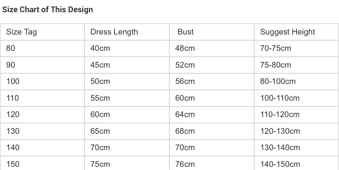Click the "Size Chart of This Design" heading
The image size is (339, 170).
pyautogui.click(x=48, y=9)
